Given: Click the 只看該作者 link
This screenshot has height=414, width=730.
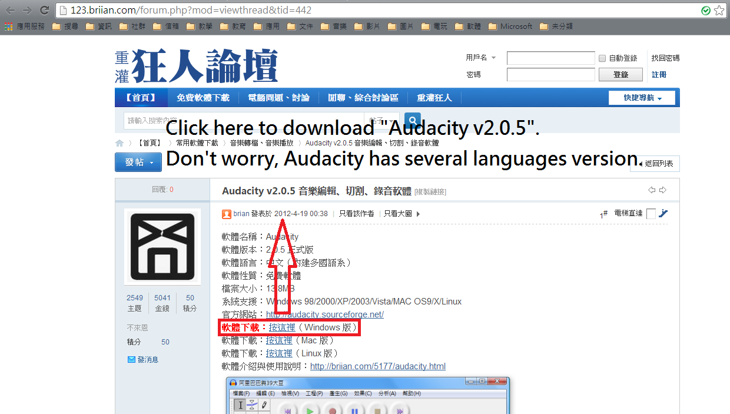Looking at the screenshot, I should 357,214.
